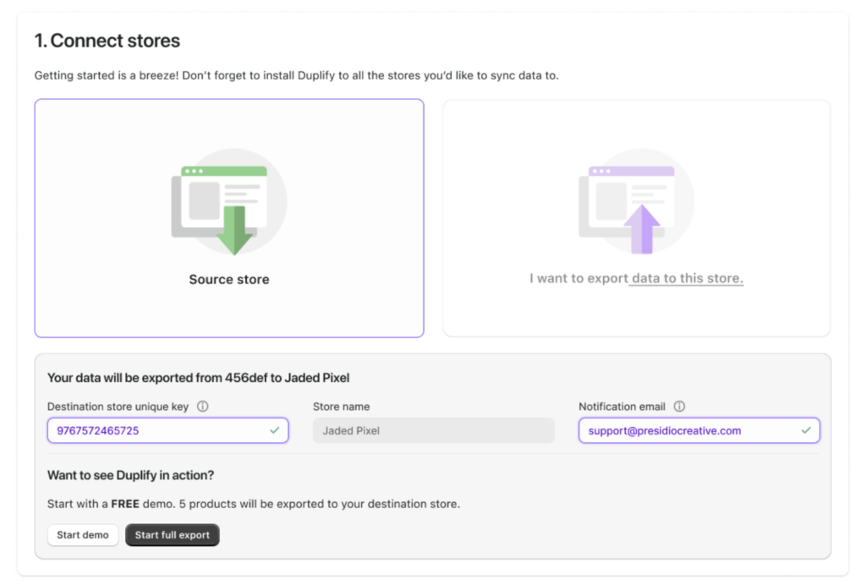866x585 pixels.
Task: Click the "Destination store unique key" label
Action: (x=118, y=407)
